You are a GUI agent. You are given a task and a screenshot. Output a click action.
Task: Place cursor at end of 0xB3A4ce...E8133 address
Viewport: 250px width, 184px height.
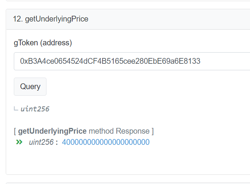tap(200, 61)
